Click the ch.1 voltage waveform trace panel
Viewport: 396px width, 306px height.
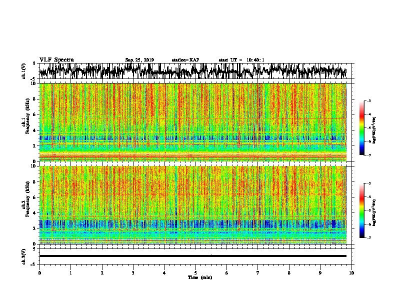click(x=195, y=71)
